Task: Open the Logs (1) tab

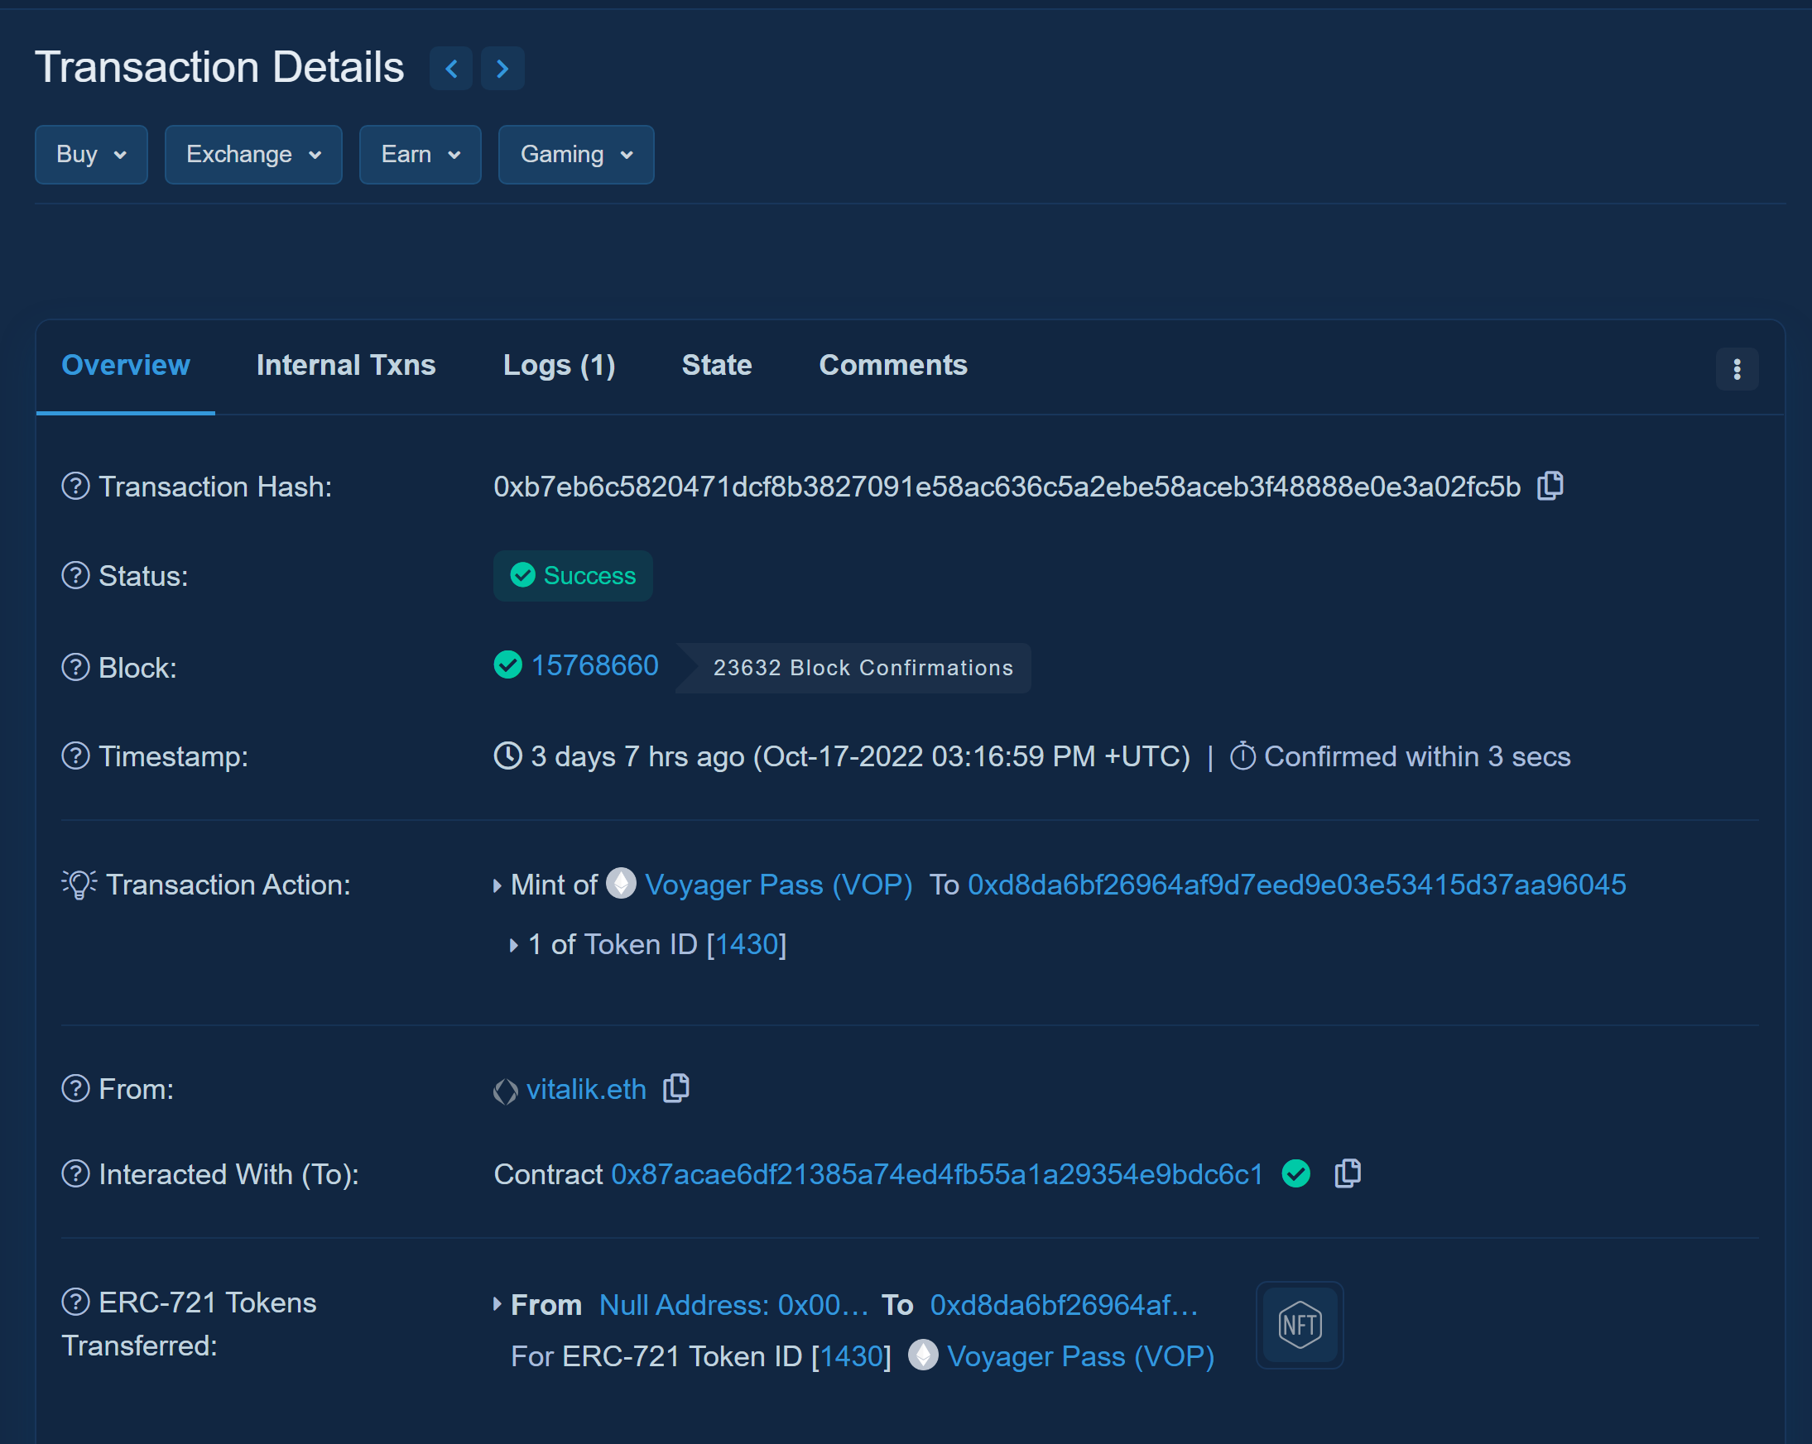Action: coord(559,365)
